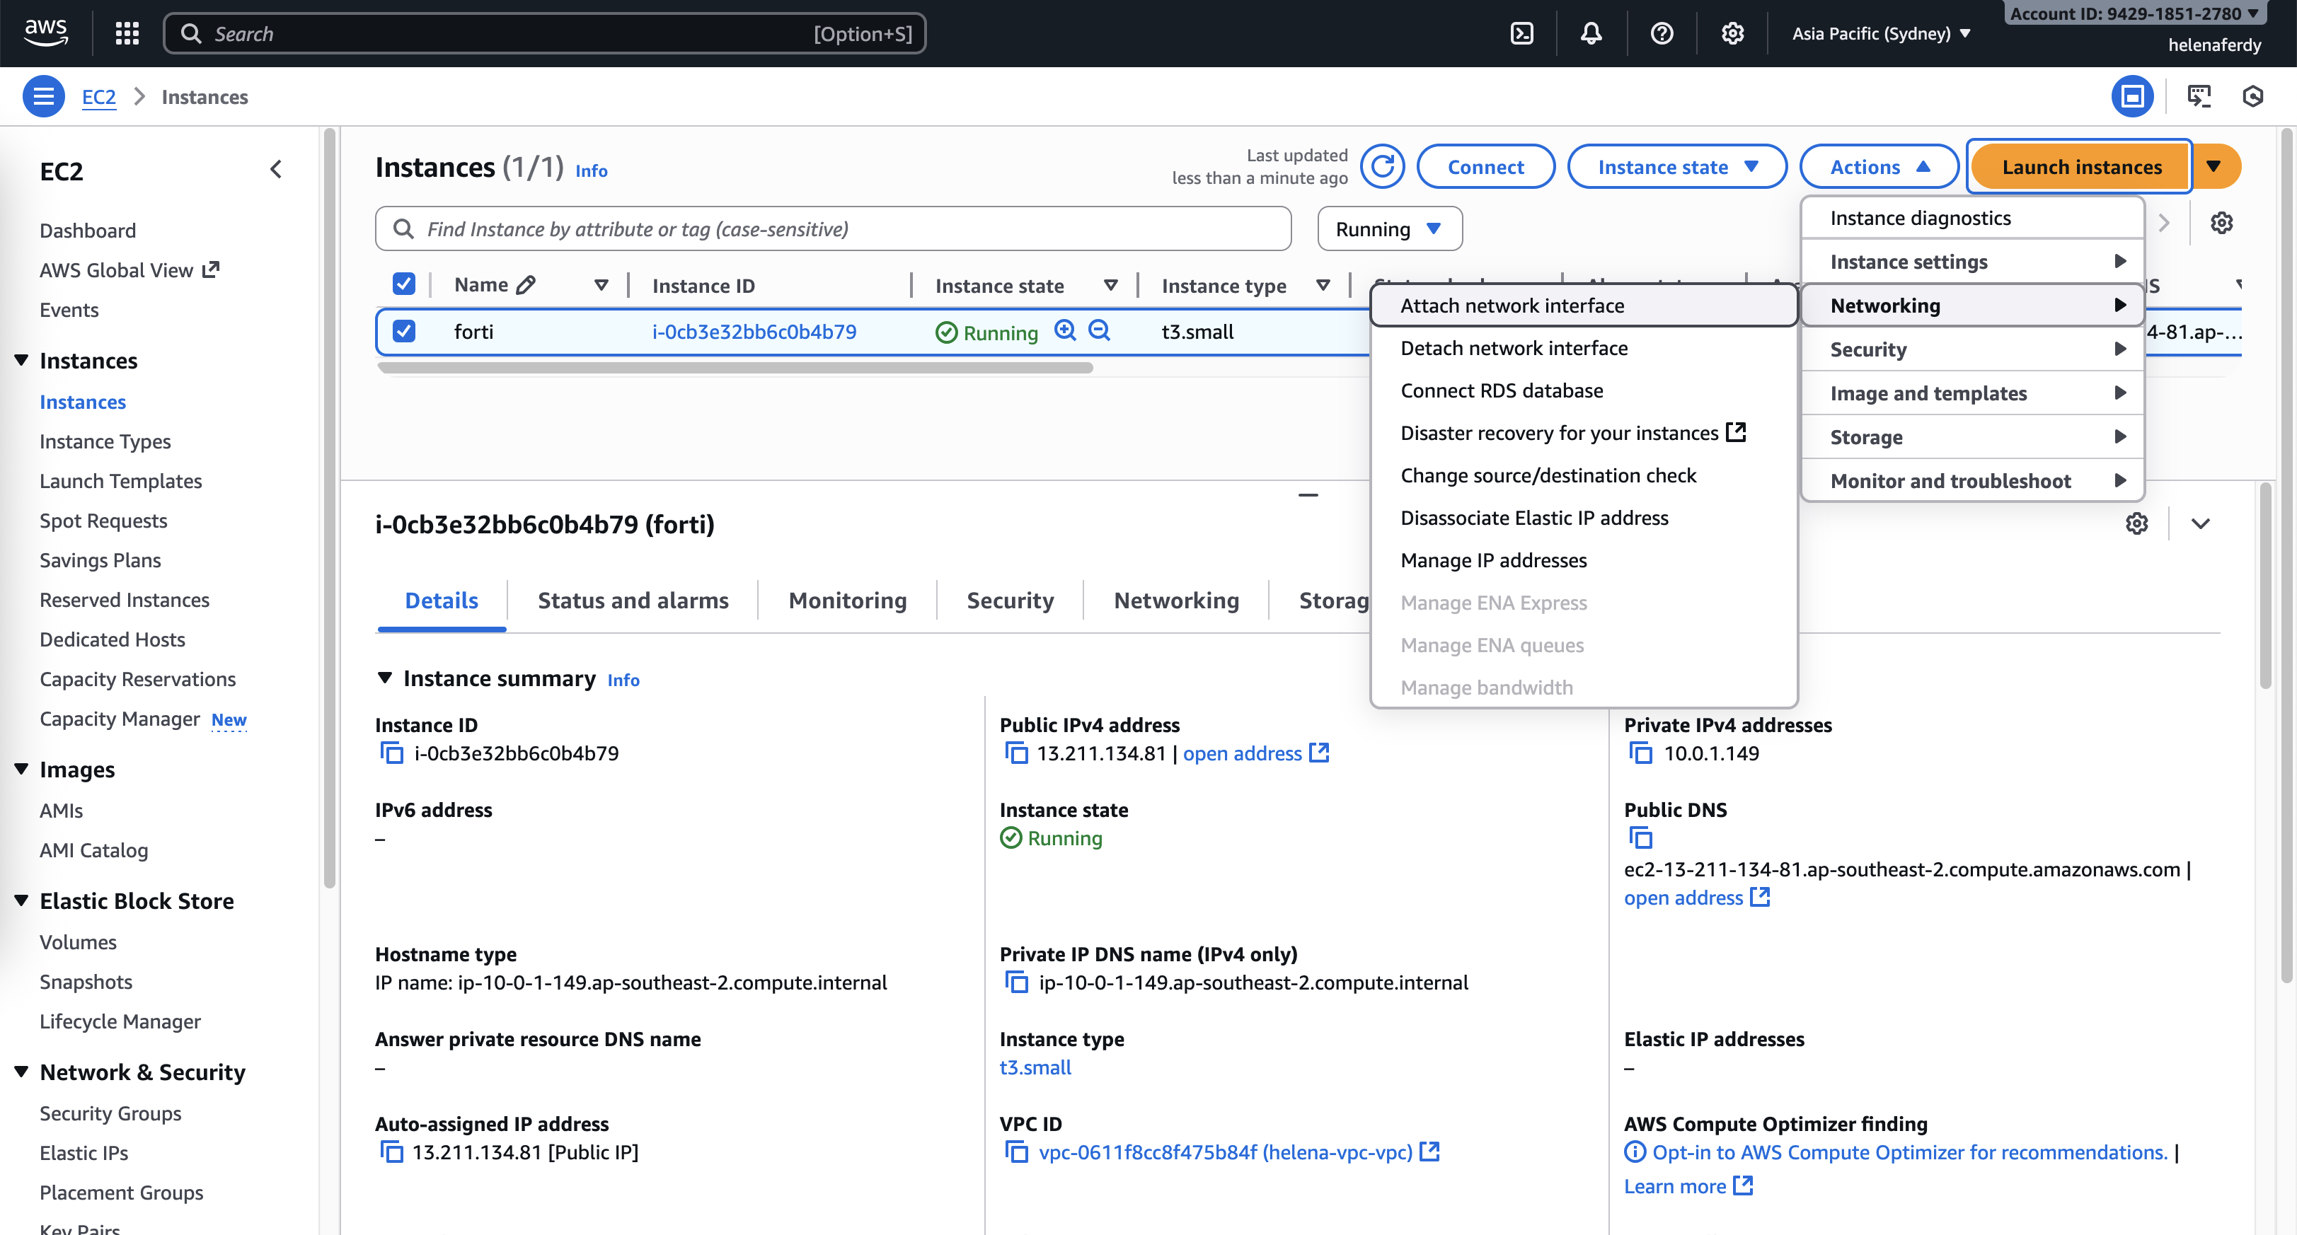Image resolution: width=2297 pixels, height=1235 pixels.
Task: Copy the public IPv4 address
Action: click(x=1015, y=753)
